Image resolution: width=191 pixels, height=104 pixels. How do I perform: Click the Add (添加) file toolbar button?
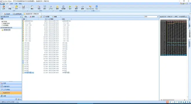25,17
